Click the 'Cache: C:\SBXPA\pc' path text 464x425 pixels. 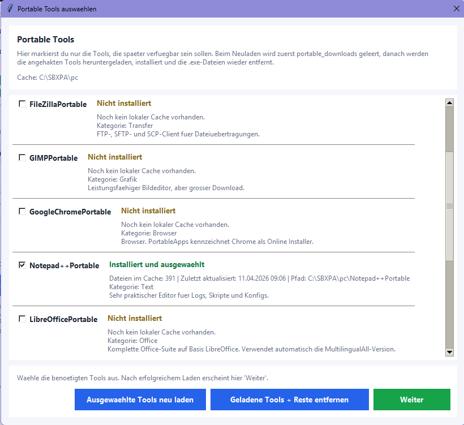coord(48,77)
